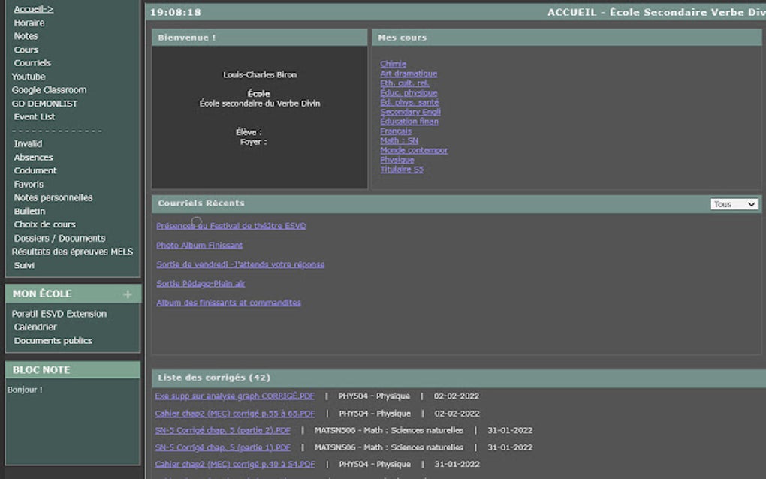The width and height of the screenshot is (766, 479).
Task: Open Event List in sidebar
Action: tap(35, 116)
